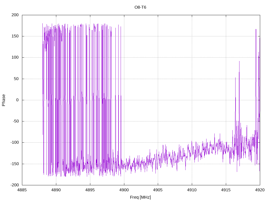Click the x-axis tick label 4915
Image resolution: width=268 pixels, height=201 pixels.
226,190
